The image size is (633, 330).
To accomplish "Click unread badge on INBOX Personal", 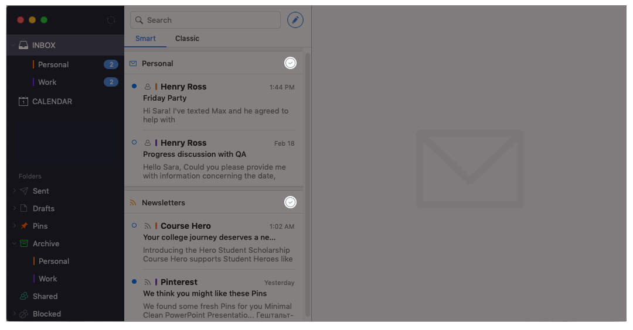I will pyautogui.click(x=111, y=64).
